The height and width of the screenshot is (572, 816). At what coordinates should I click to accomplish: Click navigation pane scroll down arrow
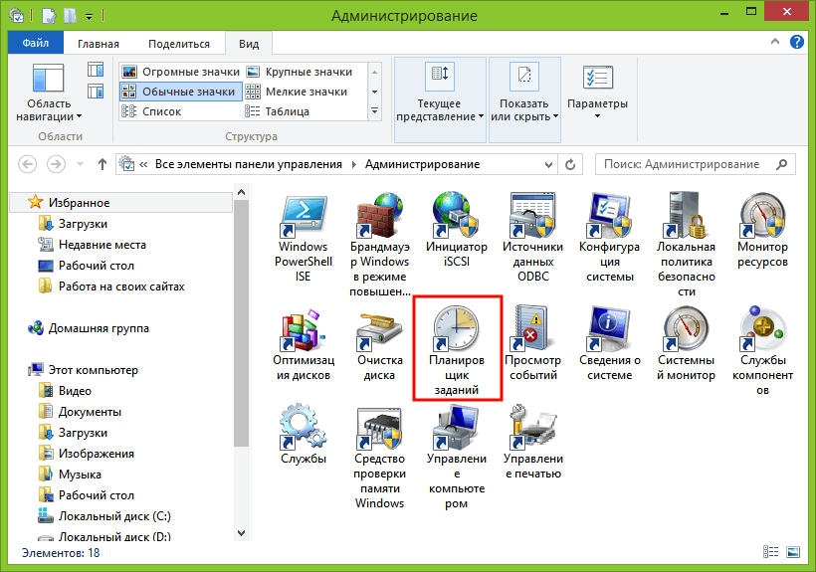pos(241,533)
